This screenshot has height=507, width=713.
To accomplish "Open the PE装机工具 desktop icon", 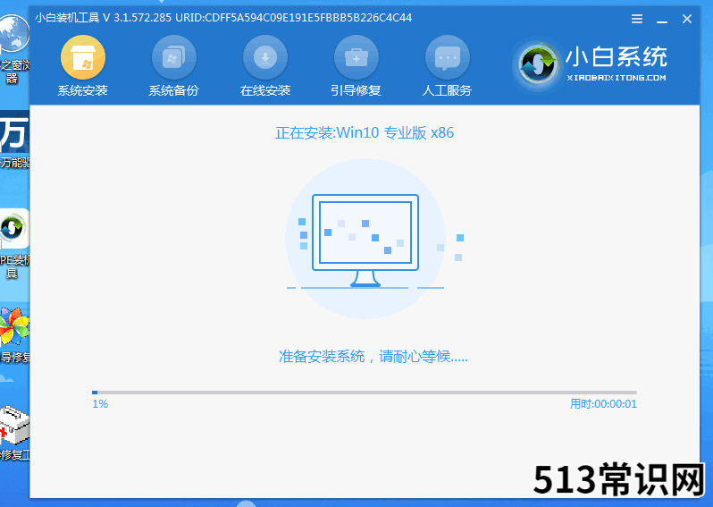I will 14,230.
